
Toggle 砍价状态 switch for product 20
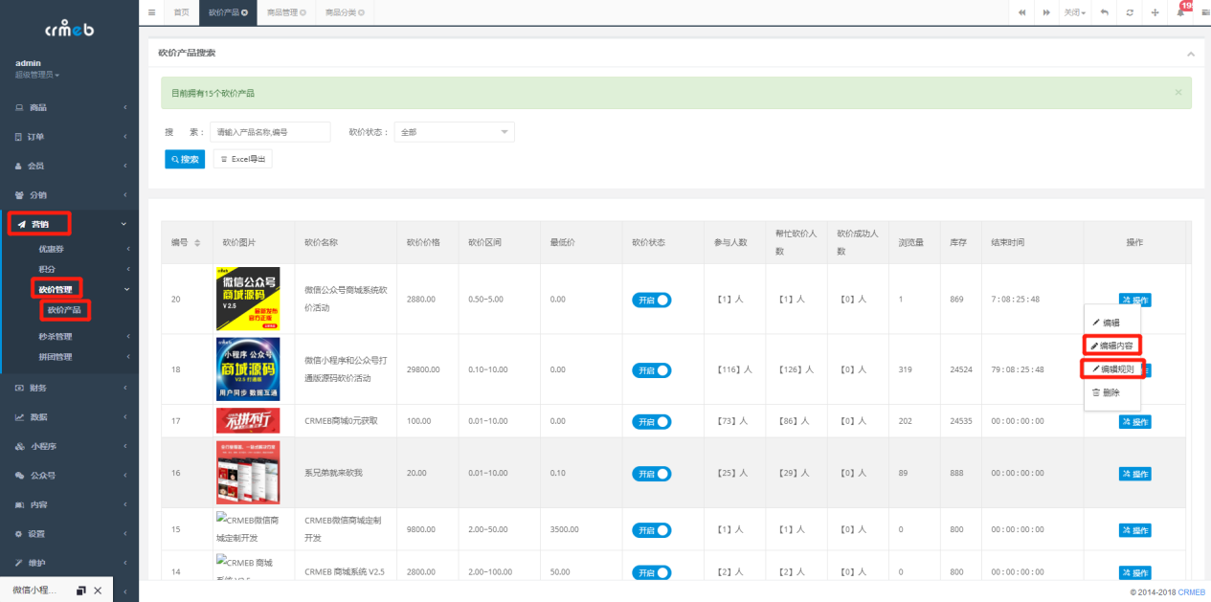click(x=651, y=300)
